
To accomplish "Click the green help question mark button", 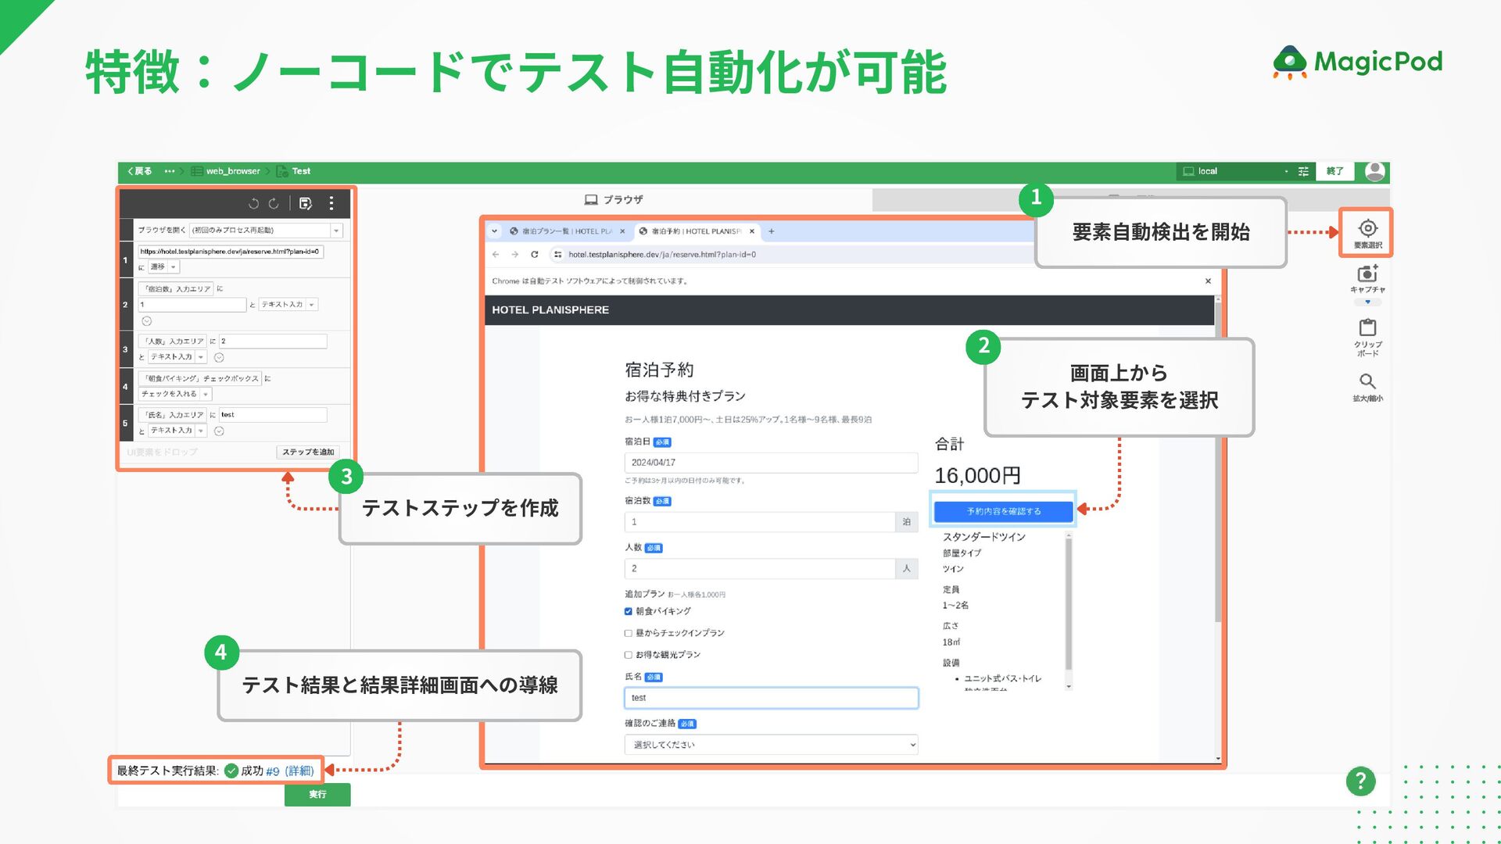I will click(1360, 781).
